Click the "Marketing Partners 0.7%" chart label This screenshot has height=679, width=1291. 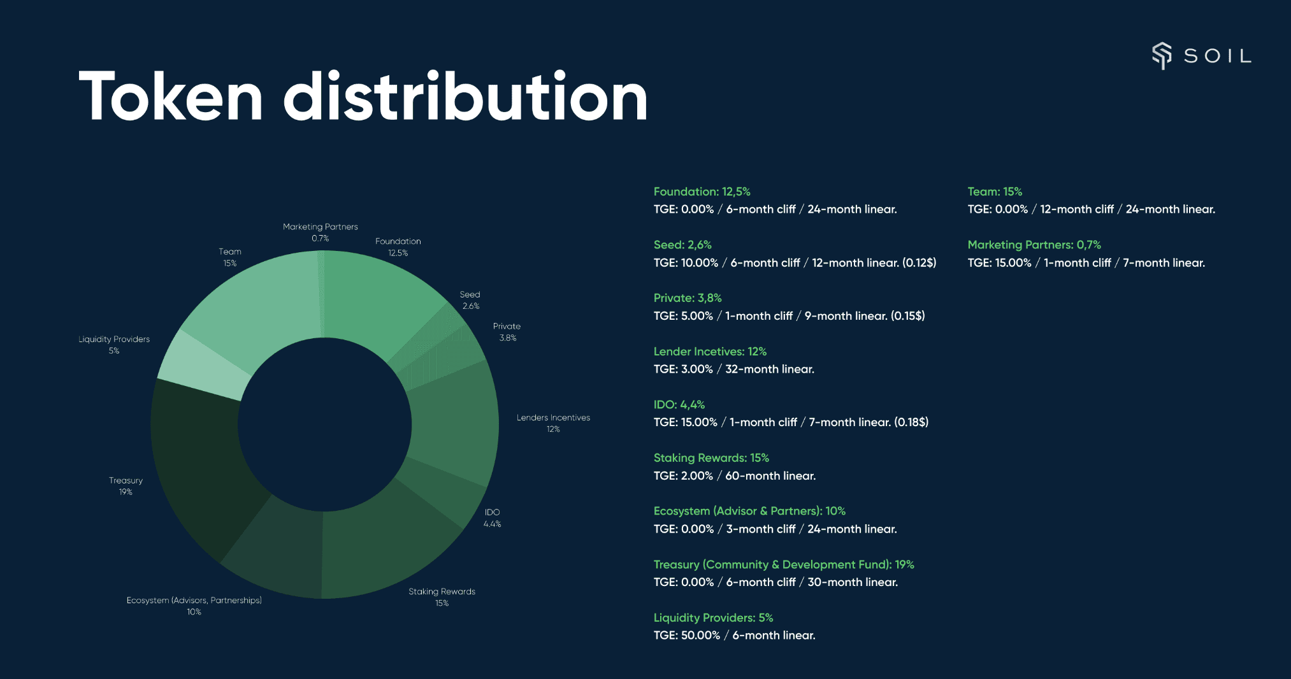(x=321, y=232)
